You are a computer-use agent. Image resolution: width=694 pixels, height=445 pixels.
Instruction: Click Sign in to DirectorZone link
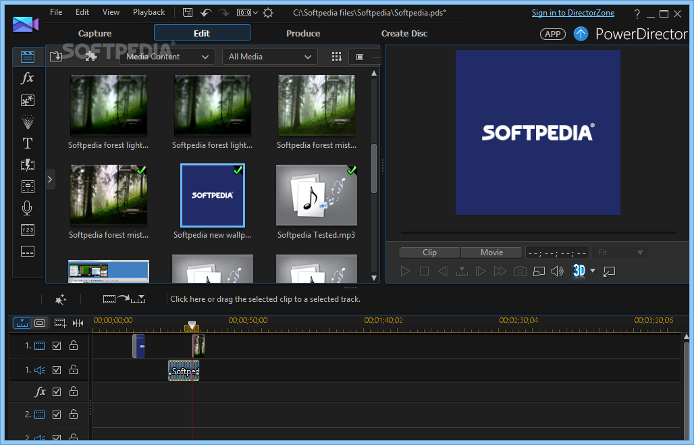[572, 13]
